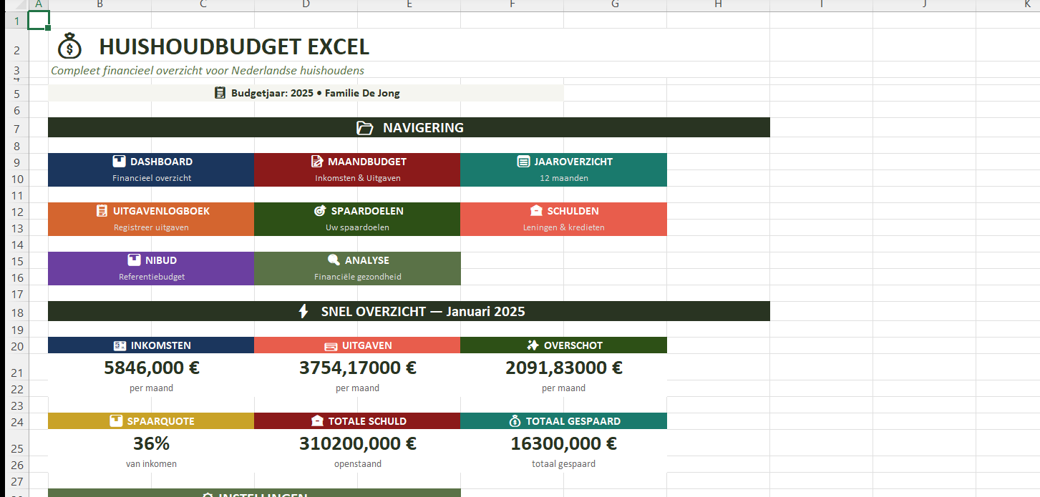
Task: Click the icon beside the SCHULDEN label
Action: (536, 211)
